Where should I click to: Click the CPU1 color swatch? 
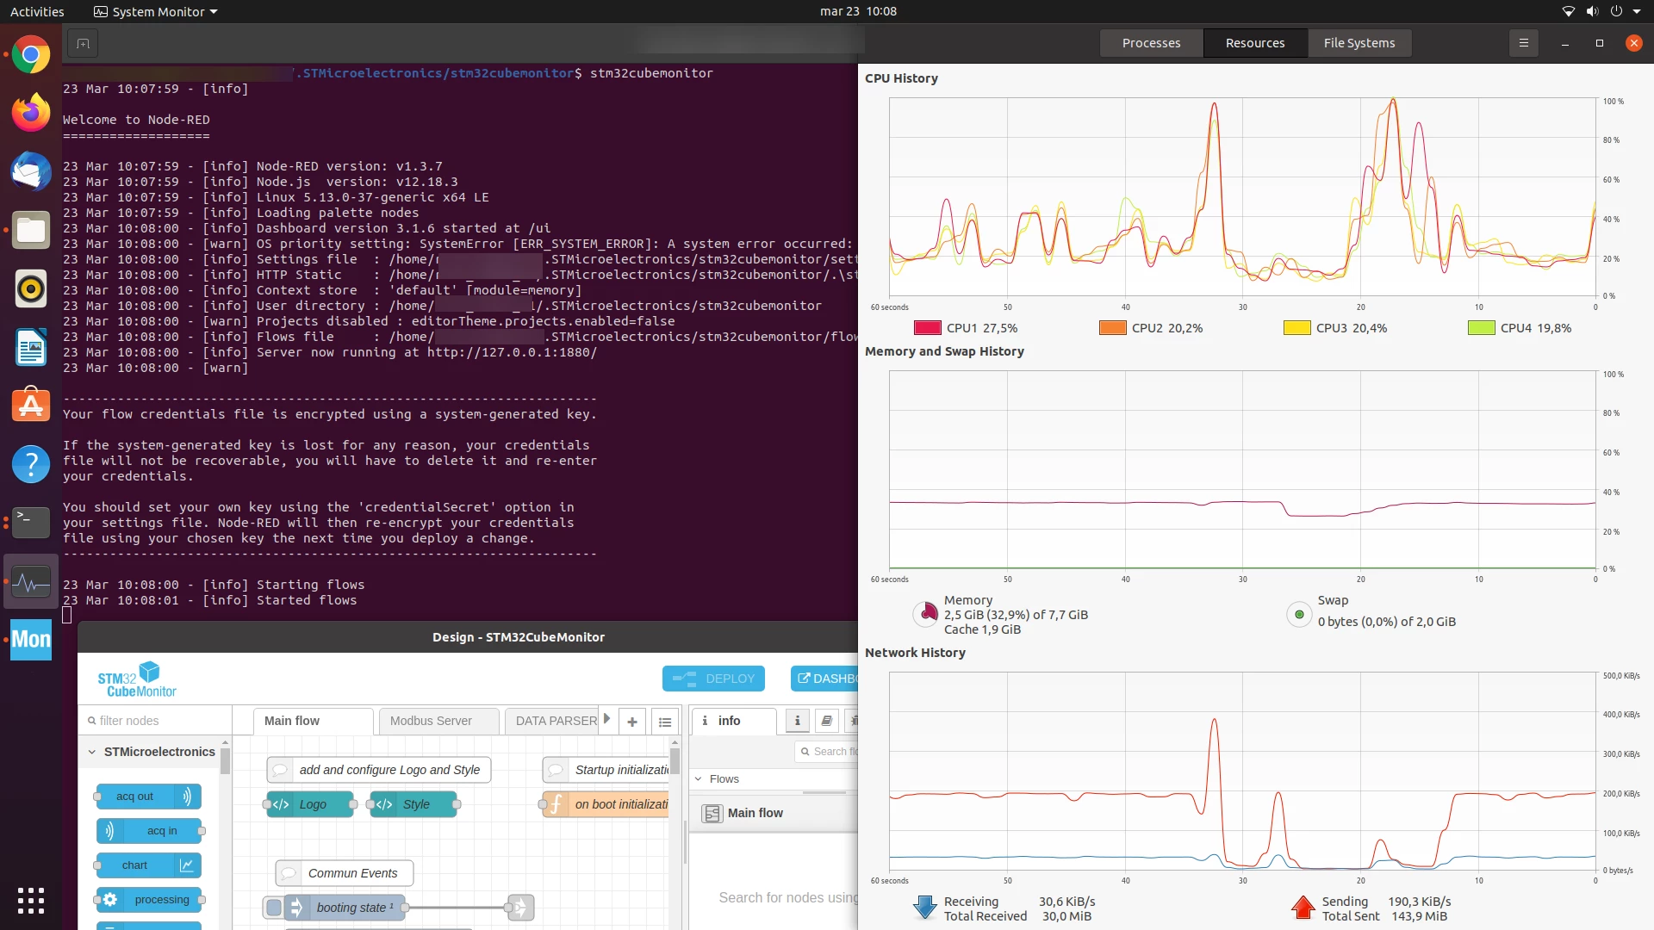tap(927, 328)
